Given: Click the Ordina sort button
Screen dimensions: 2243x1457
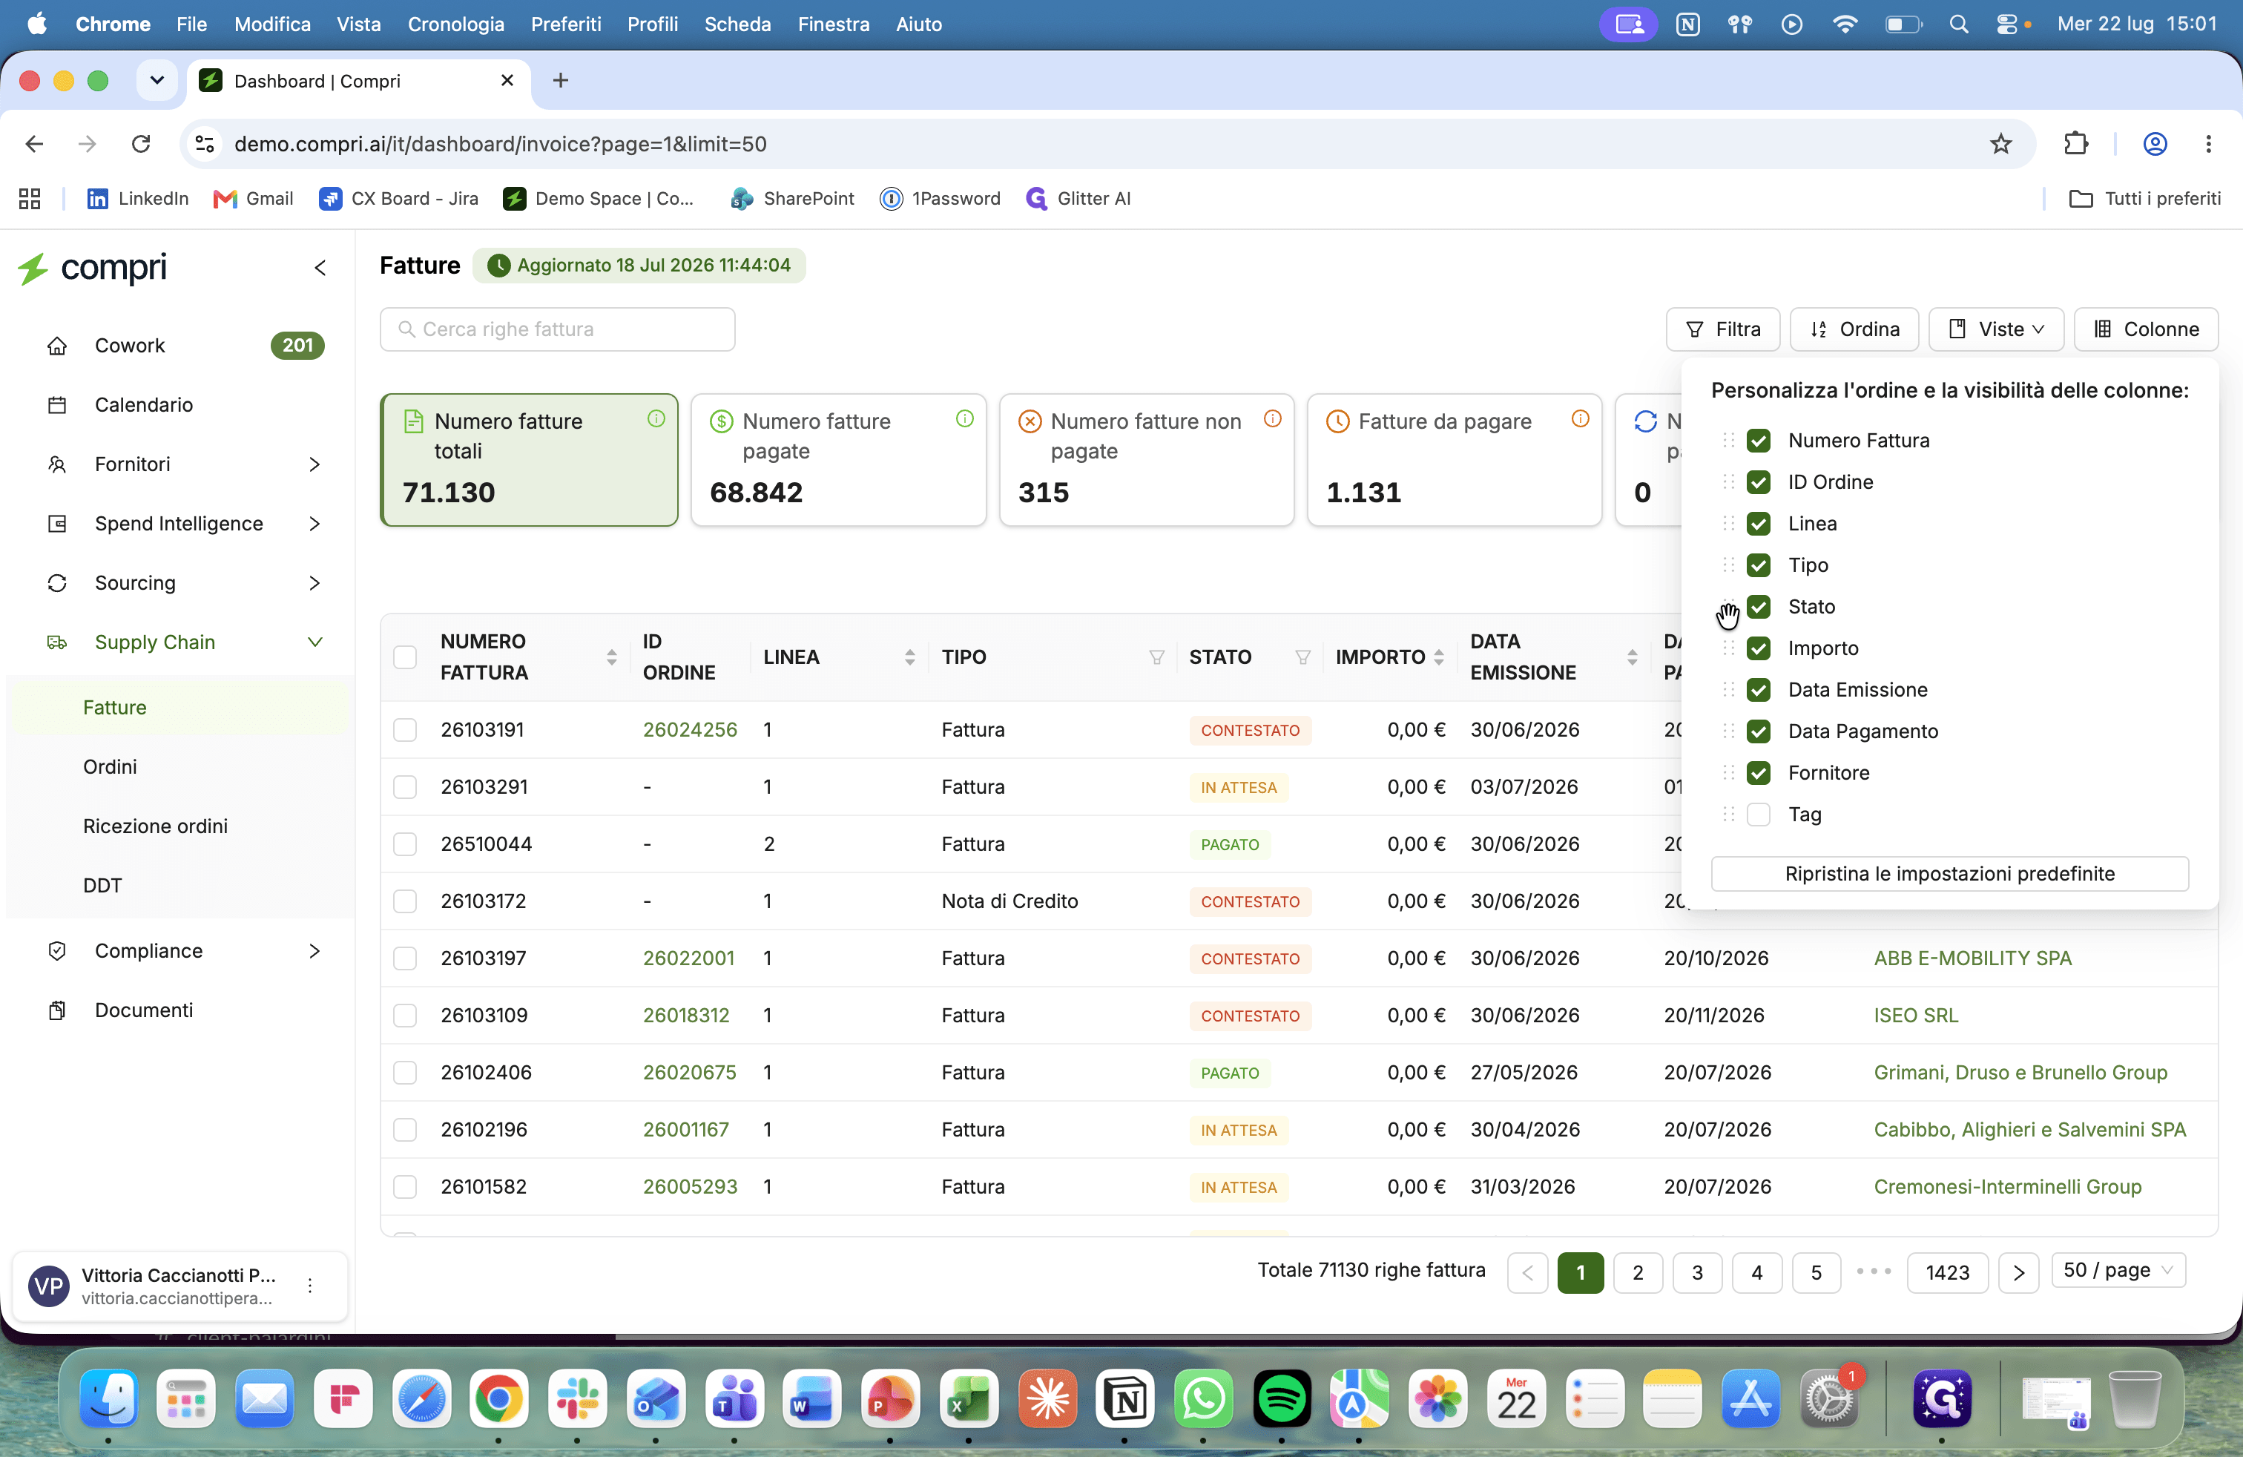Looking at the screenshot, I should click(x=1854, y=329).
